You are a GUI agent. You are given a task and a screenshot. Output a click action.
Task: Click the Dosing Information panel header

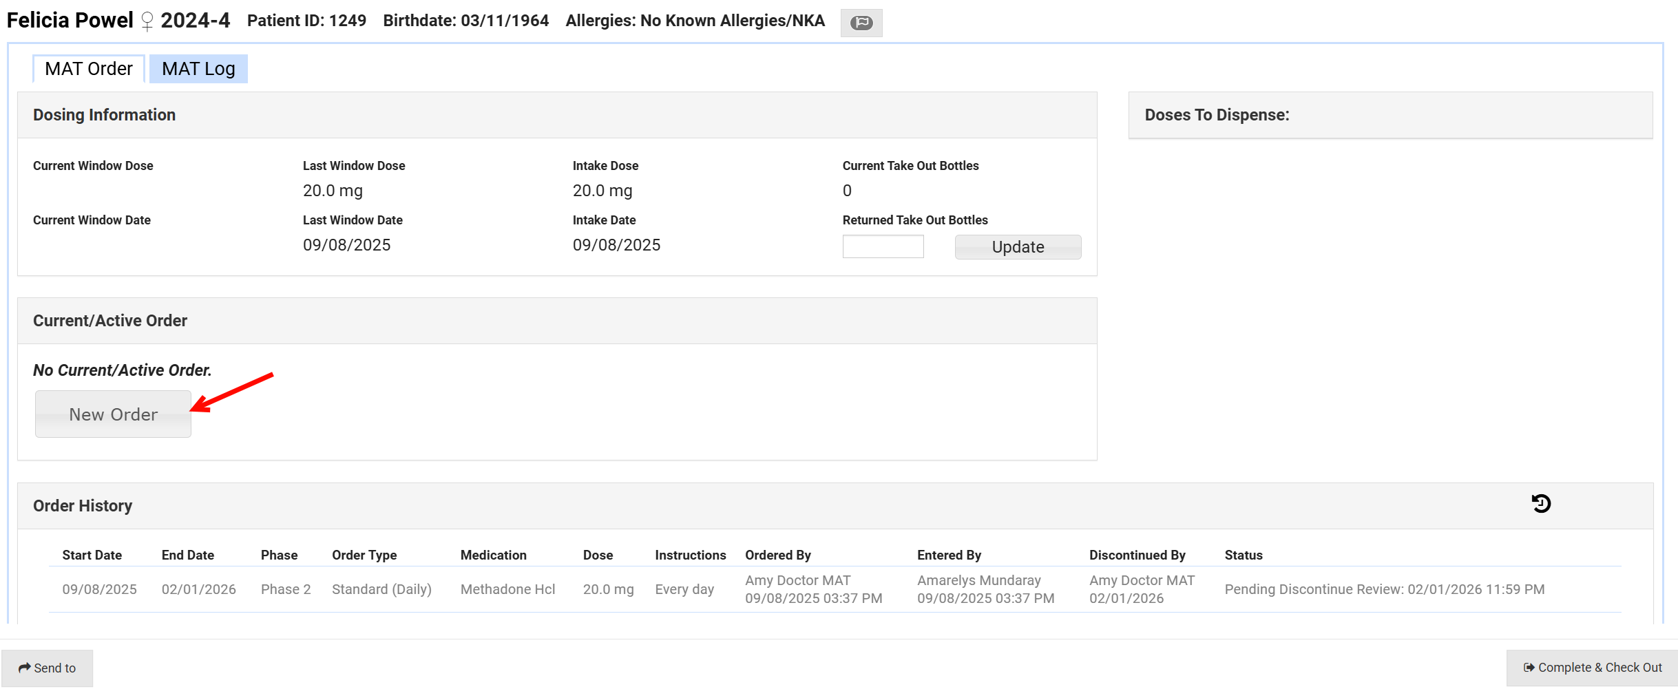point(105,115)
